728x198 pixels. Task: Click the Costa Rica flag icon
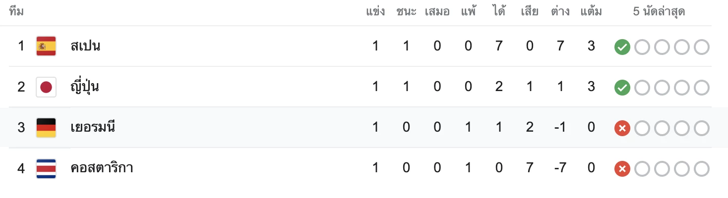[x=46, y=168]
